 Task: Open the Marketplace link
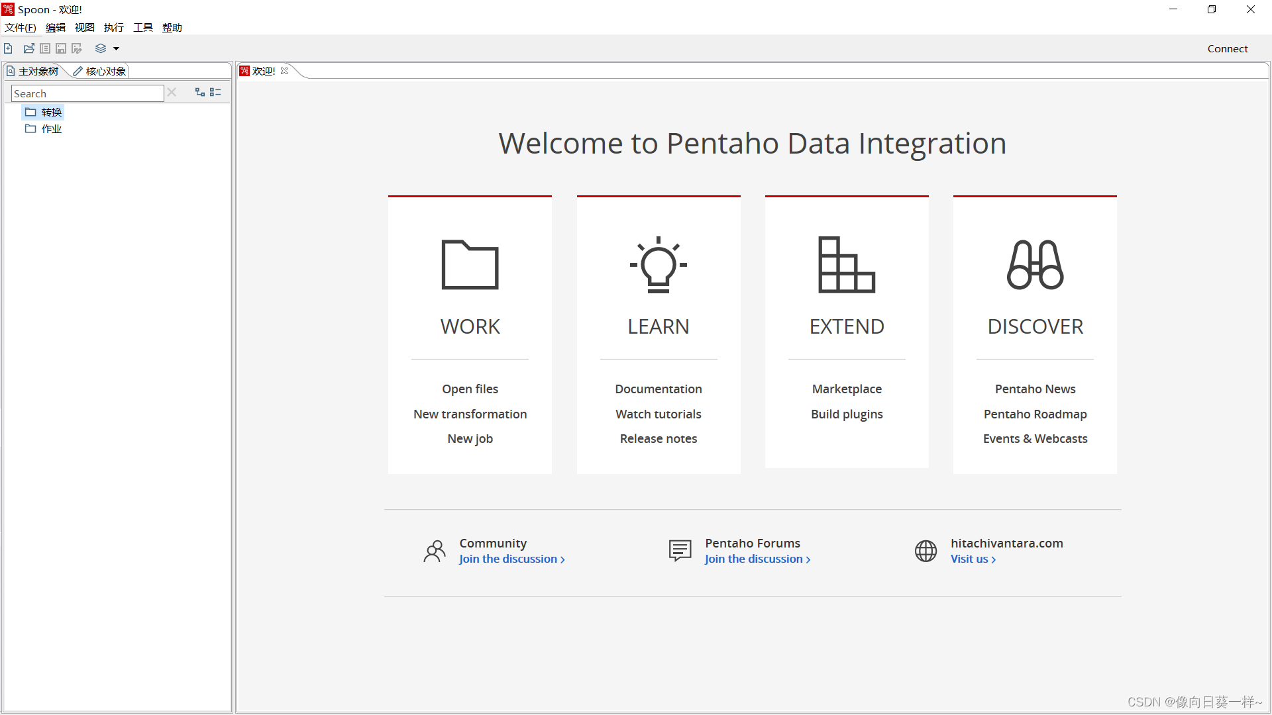click(847, 389)
